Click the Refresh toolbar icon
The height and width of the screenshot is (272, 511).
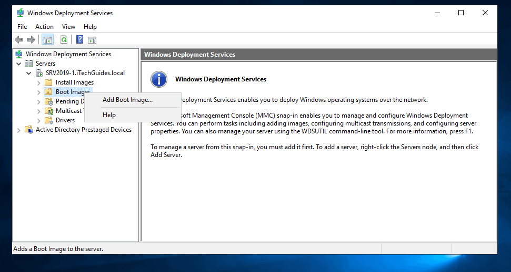click(x=64, y=40)
